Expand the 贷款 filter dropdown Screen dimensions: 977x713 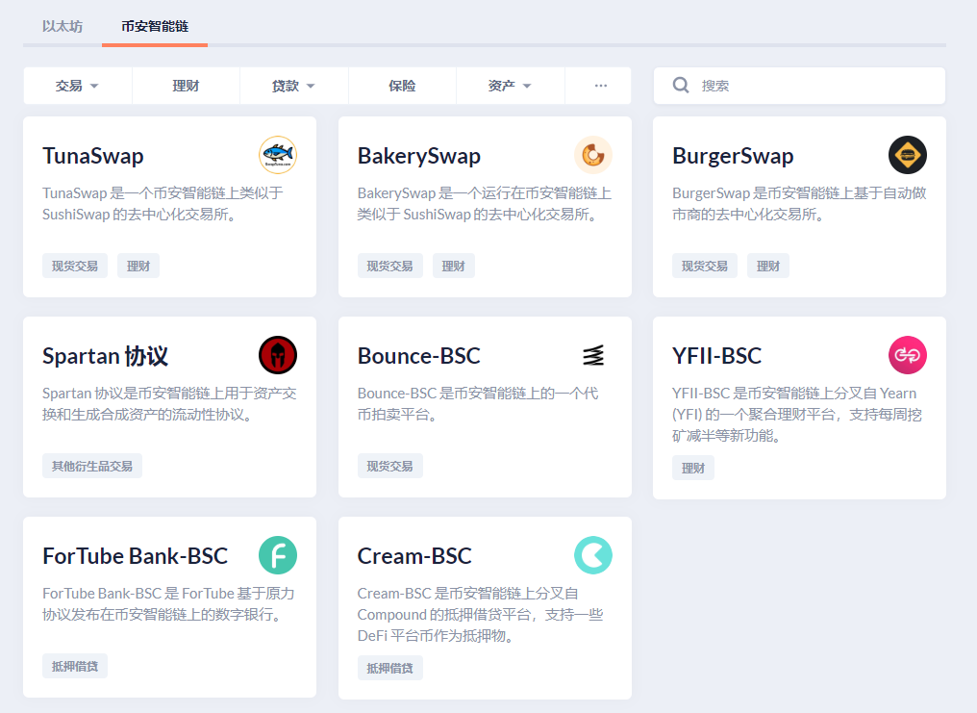click(x=293, y=86)
